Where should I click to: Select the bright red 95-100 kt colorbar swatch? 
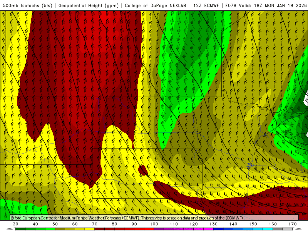(x=149, y=229)
